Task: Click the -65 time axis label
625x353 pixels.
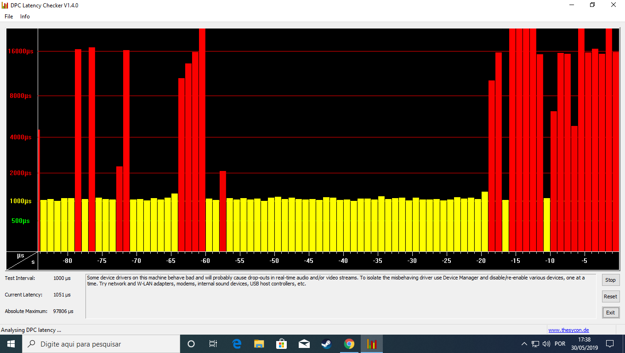Action: point(171,261)
